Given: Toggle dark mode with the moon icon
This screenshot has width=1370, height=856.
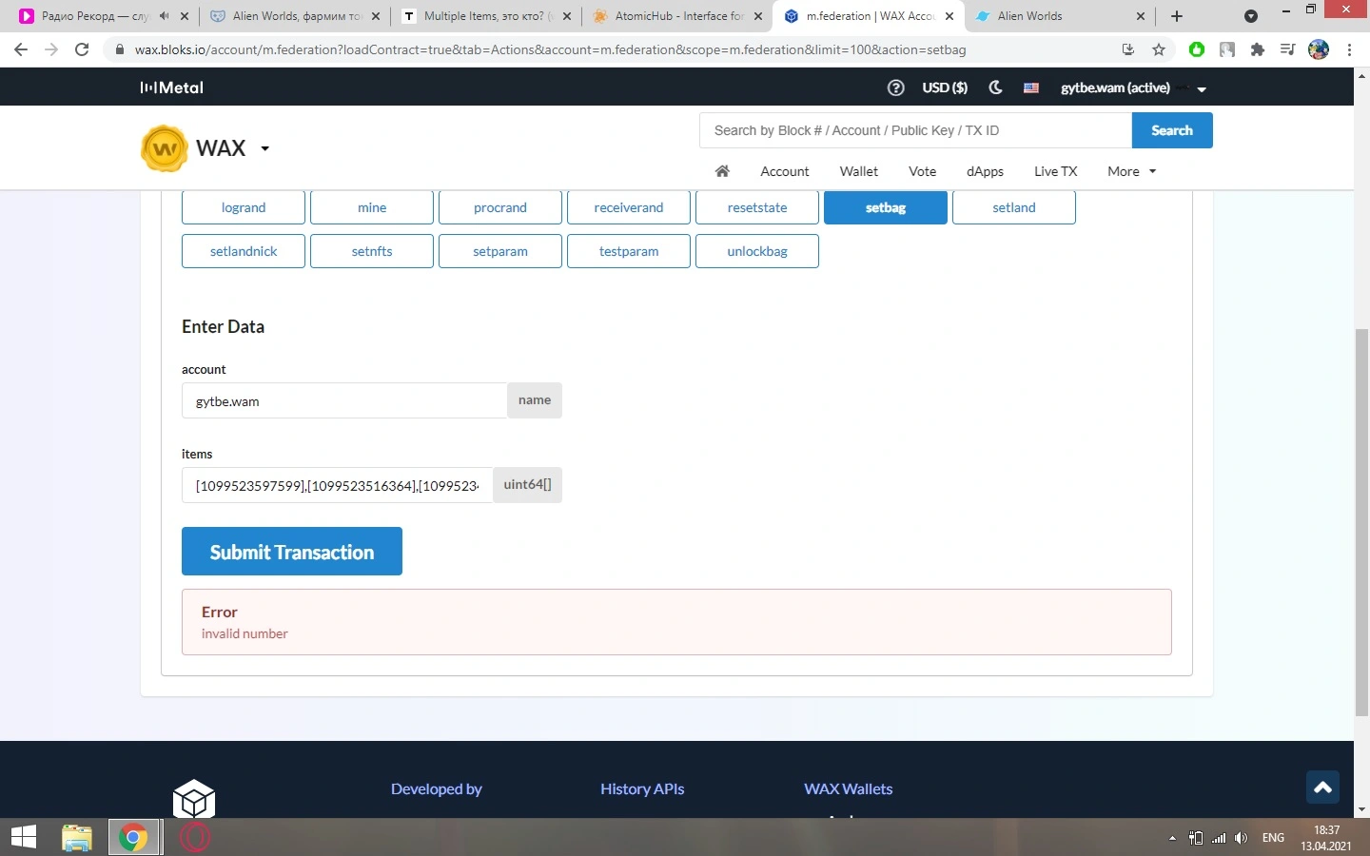Looking at the screenshot, I should pos(995,88).
